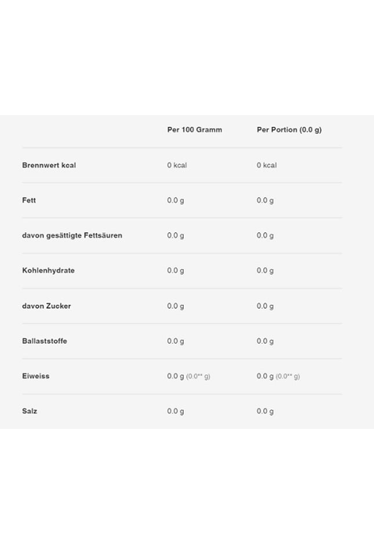Click the Kohlenhydrate row label
Viewport: 374px width, 544px height.
(48, 270)
